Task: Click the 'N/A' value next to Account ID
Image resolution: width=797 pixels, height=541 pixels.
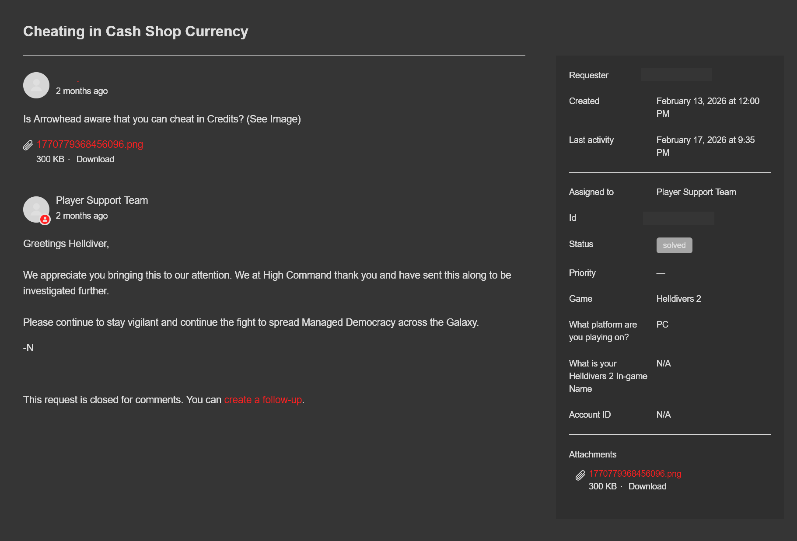Action: (664, 415)
